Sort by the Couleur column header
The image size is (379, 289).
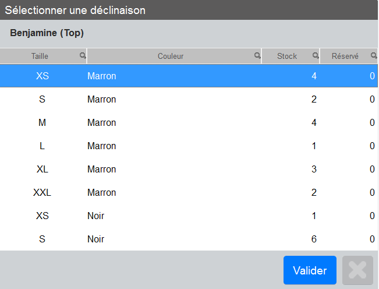171,56
